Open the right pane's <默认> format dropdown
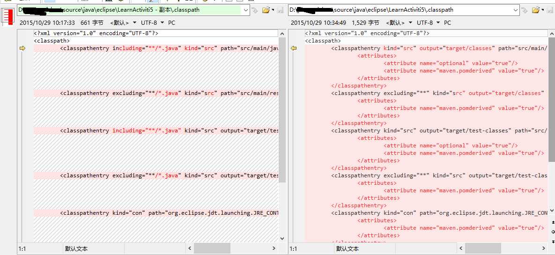Viewport: 555px width, 255px height. pyautogui.click(x=399, y=22)
